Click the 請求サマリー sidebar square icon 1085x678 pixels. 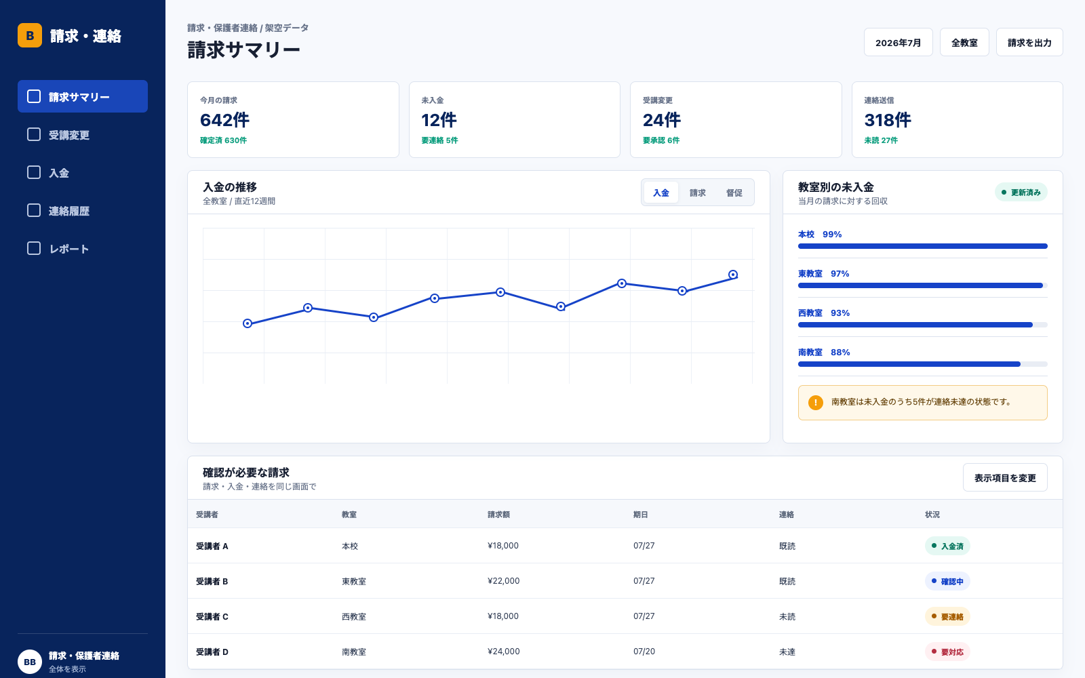pyautogui.click(x=34, y=96)
